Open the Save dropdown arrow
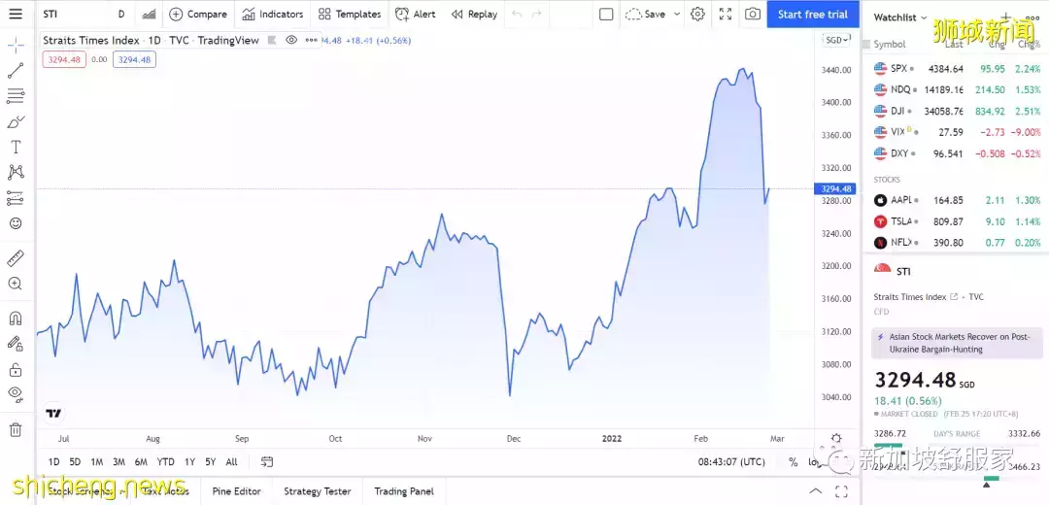 point(675,15)
